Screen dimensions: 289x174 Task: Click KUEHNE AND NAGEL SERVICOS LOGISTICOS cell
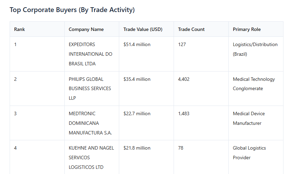coord(91,157)
